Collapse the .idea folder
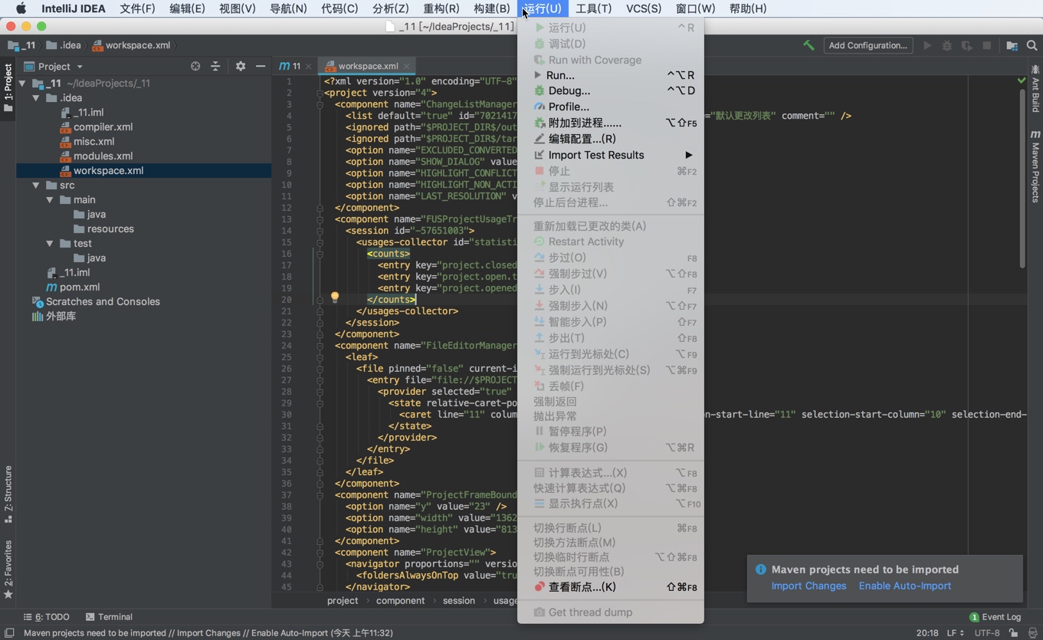The image size is (1043, 640). click(x=36, y=98)
